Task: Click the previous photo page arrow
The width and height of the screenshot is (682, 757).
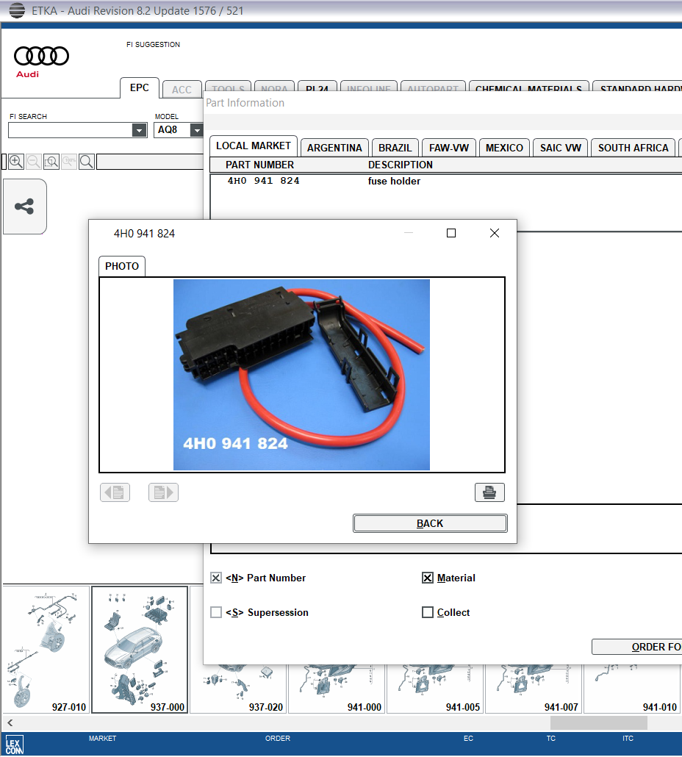Action: [x=115, y=492]
